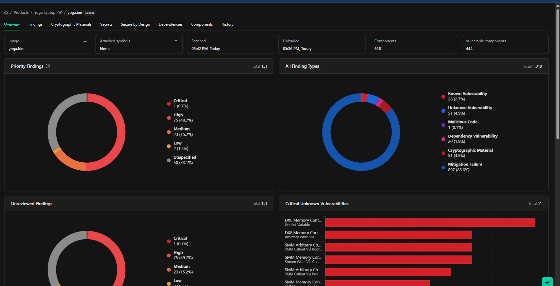Pick the Malicious Code legend entry
The height and width of the screenshot is (286, 560).
point(460,124)
